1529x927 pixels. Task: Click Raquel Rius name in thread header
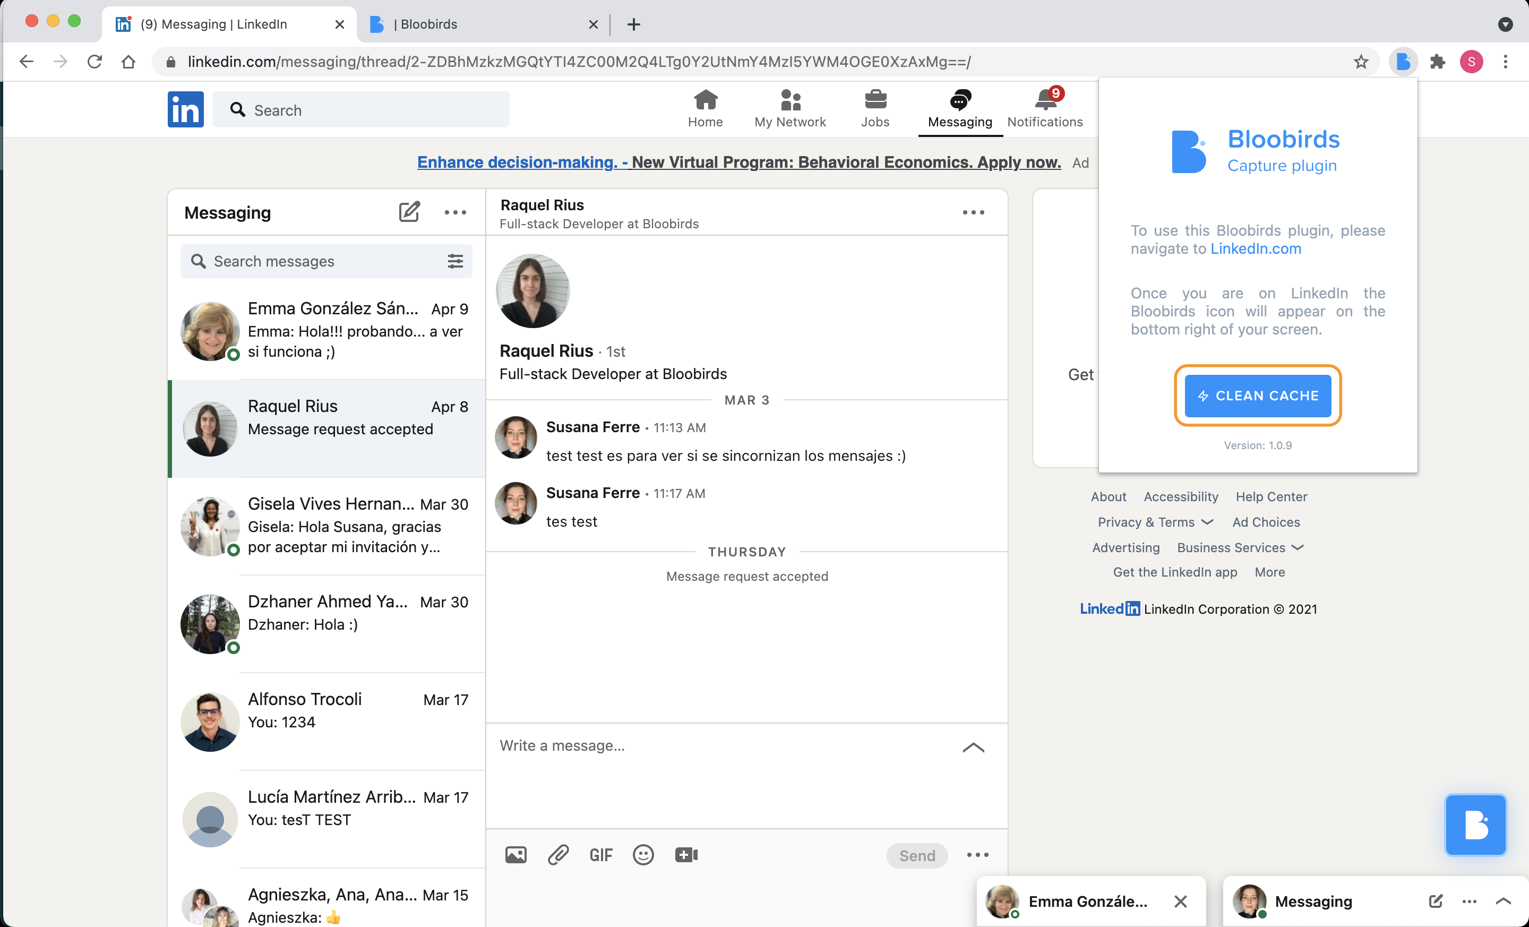coord(542,205)
